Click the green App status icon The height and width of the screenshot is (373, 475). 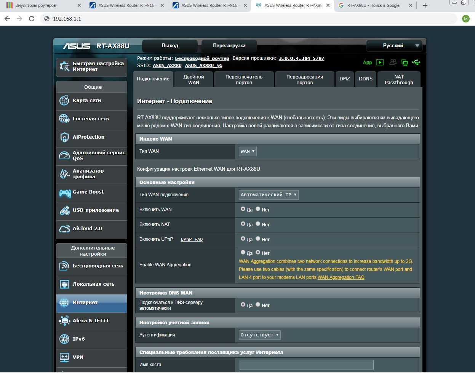367,62
